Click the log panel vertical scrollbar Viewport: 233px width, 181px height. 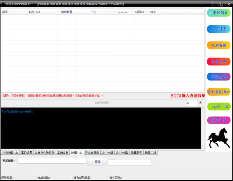[x=203, y=128]
